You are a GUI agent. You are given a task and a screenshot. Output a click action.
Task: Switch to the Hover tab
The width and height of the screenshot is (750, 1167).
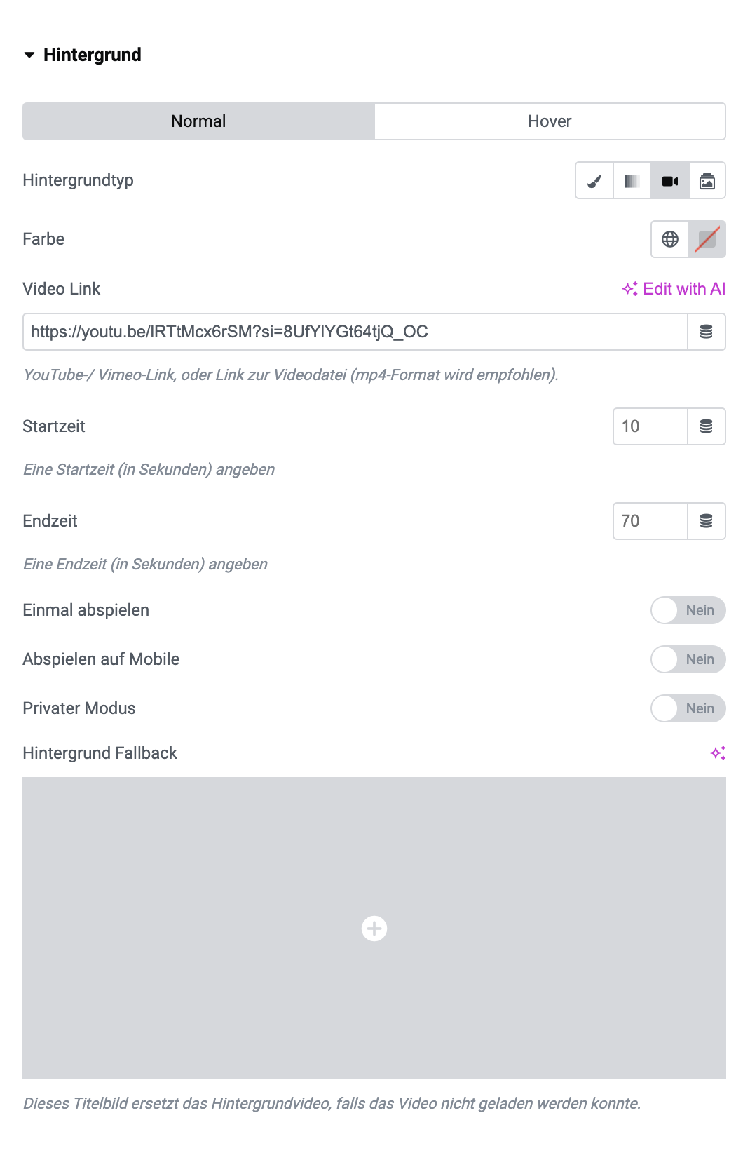pyautogui.click(x=550, y=121)
